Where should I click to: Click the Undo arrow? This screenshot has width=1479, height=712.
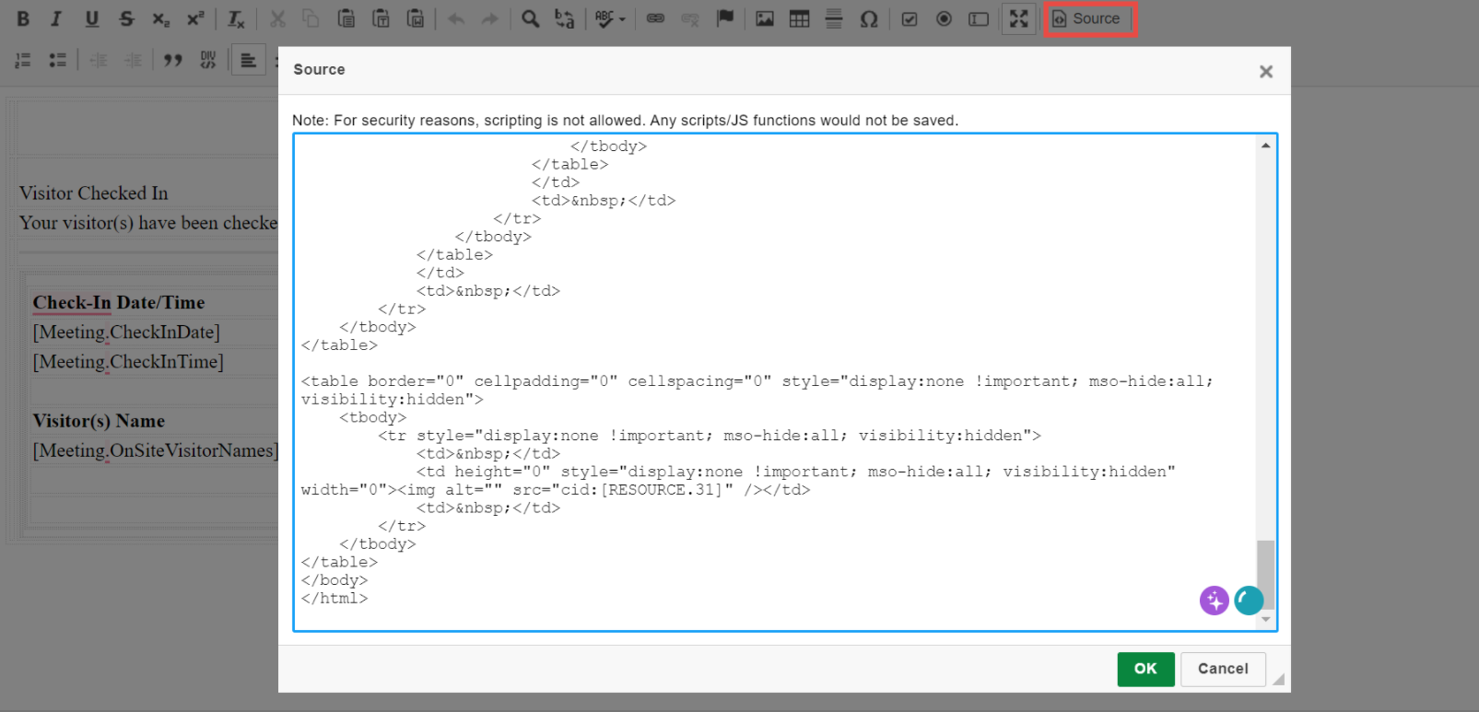pyautogui.click(x=456, y=18)
